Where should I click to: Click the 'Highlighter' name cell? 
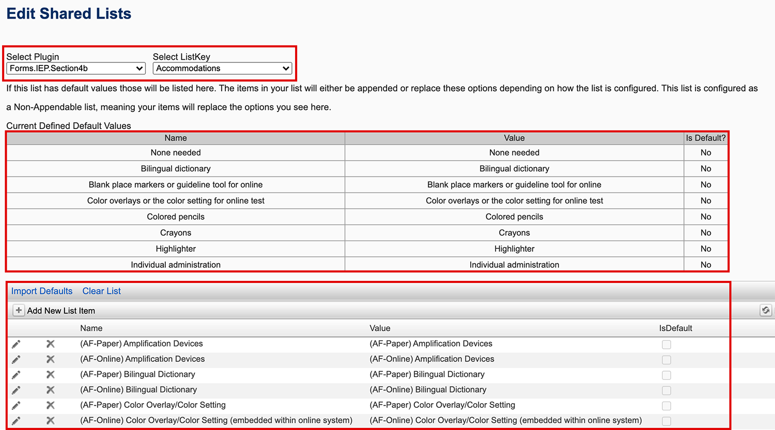(x=176, y=249)
